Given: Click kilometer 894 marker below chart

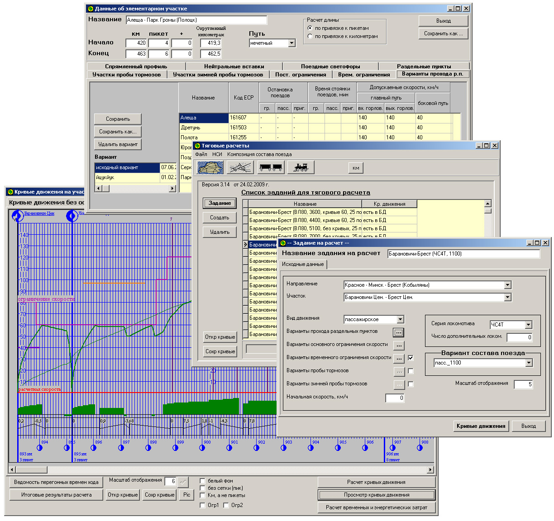Looking at the screenshot, I should coord(39,448).
